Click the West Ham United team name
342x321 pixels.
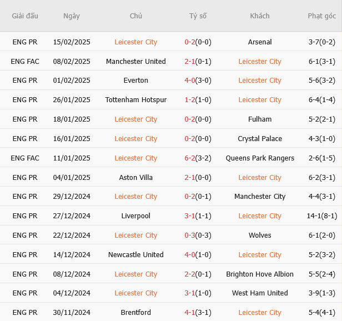click(x=260, y=293)
